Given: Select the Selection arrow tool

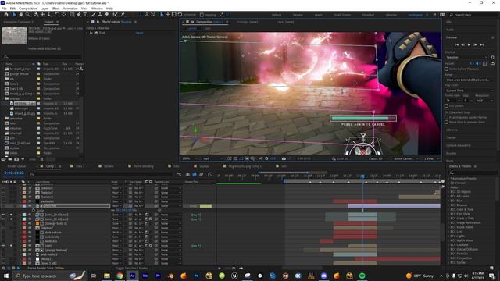Looking at the screenshot, I should coord(14,15).
